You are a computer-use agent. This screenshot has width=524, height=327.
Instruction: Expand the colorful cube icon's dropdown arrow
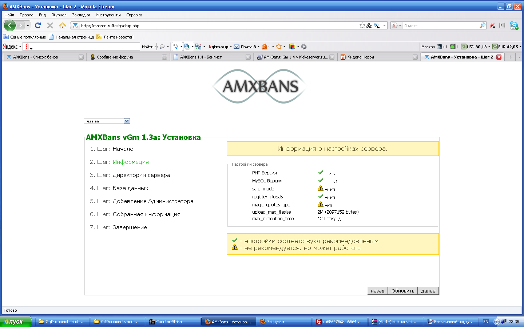coord(298,47)
